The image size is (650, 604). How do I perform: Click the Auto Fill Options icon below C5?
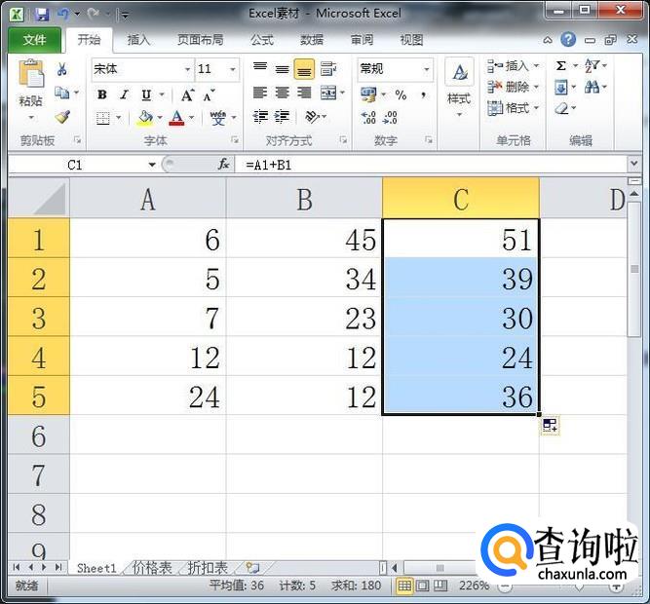[550, 425]
